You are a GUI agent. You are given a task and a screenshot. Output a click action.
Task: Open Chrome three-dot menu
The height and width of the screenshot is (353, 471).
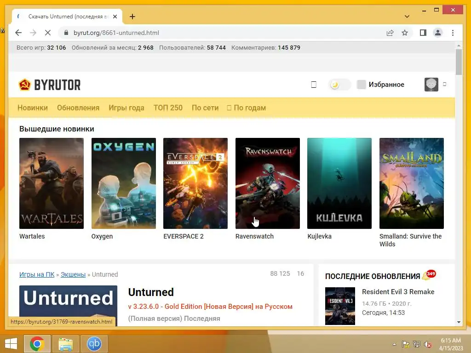click(x=453, y=33)
